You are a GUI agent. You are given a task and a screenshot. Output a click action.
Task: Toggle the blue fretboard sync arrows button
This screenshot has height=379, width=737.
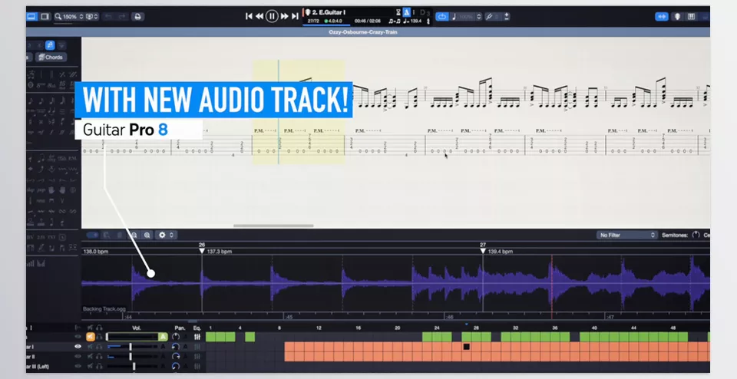click(x=661, y=16)
